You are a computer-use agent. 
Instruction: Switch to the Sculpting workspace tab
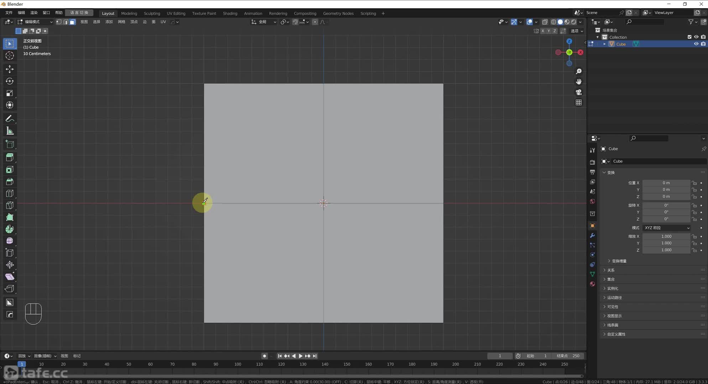pos(152,14)
